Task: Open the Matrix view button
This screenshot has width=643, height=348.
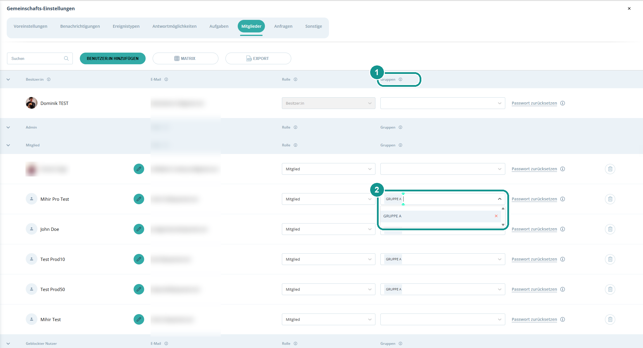Action: coord(185,58)
